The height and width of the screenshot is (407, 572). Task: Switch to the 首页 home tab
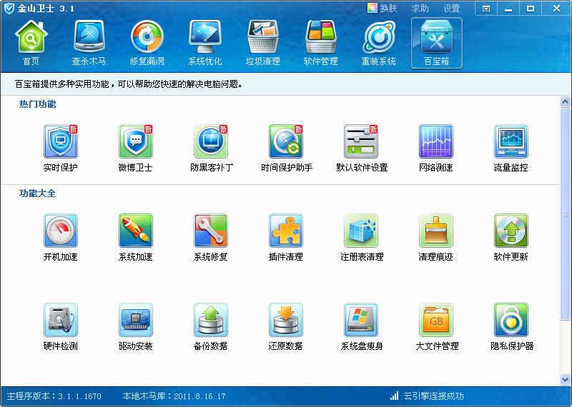coord(31,43)
